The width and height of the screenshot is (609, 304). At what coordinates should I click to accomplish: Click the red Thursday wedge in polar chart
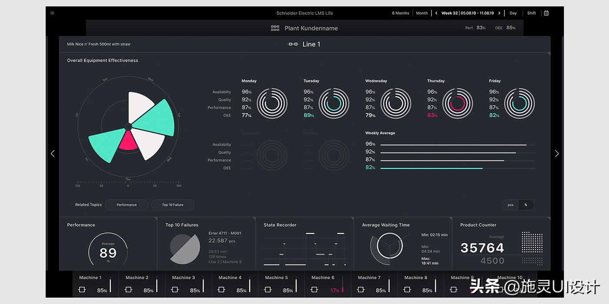[x=128, y=142]
